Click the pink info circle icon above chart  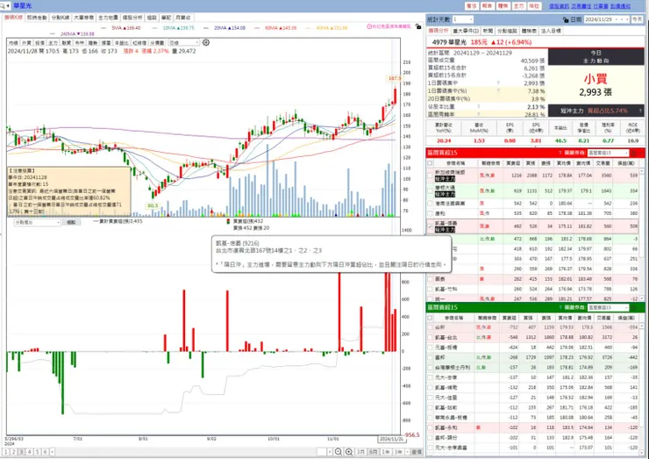pyautogui.click(x=369, y=26)
